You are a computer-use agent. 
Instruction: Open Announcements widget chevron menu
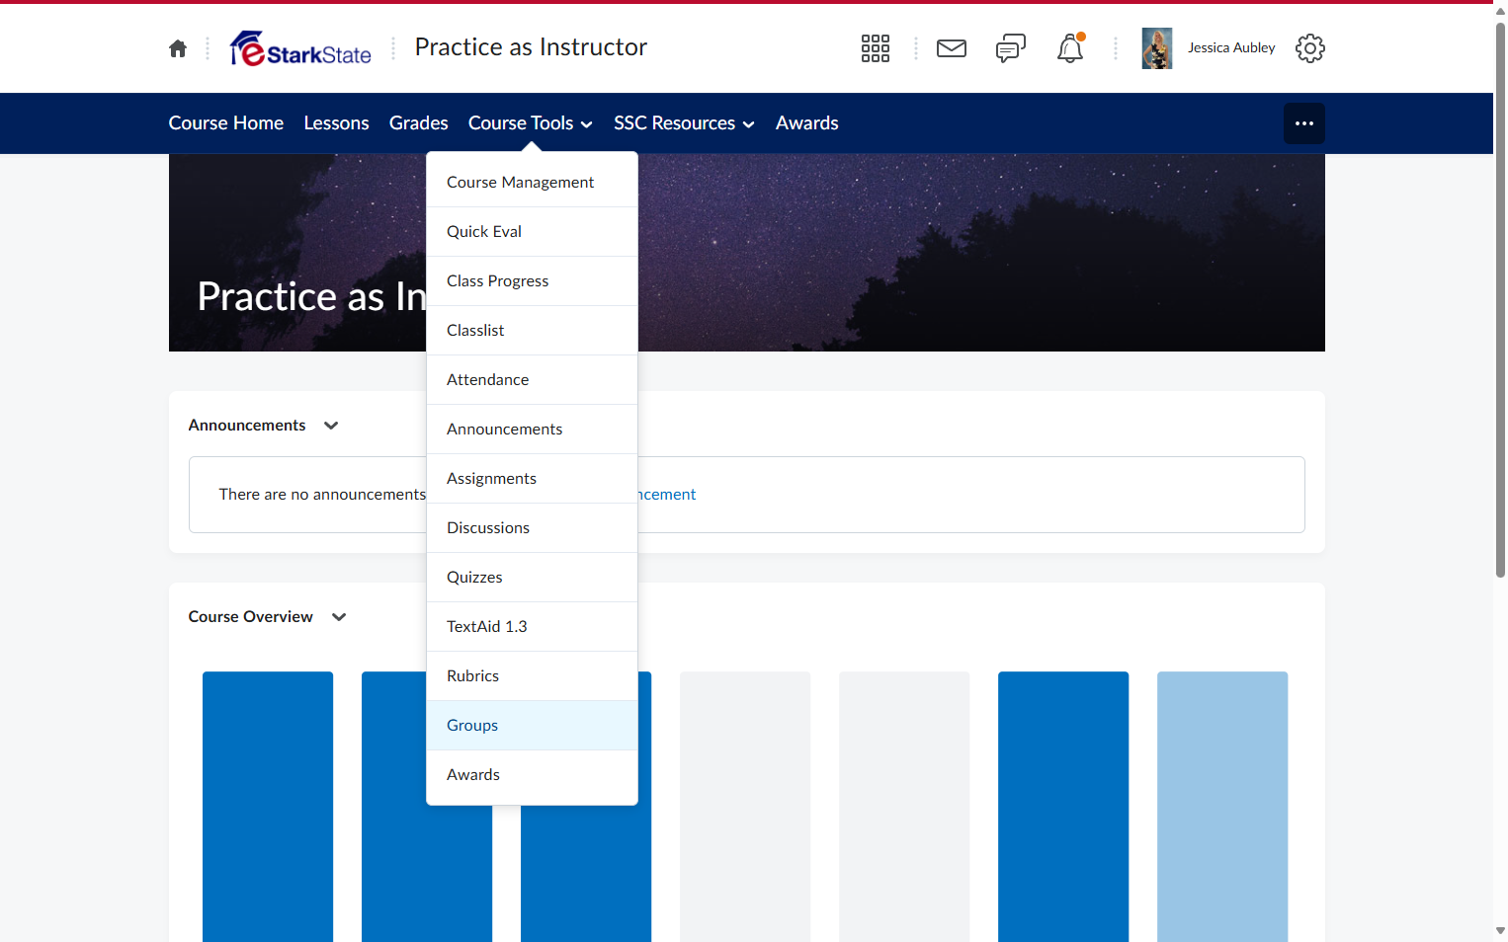331,426
